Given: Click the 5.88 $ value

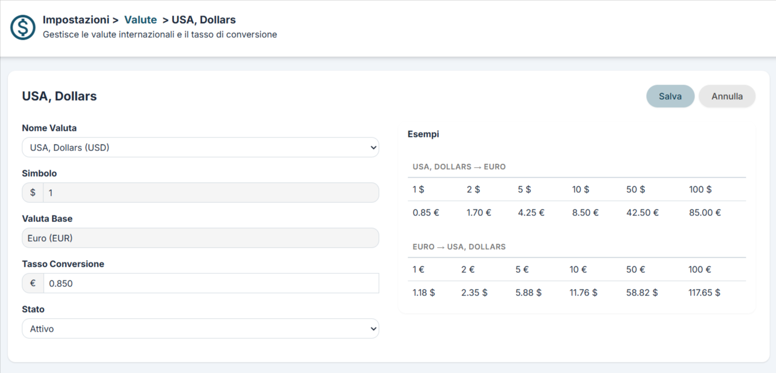Looking at the screenshot, I should 529,292.
